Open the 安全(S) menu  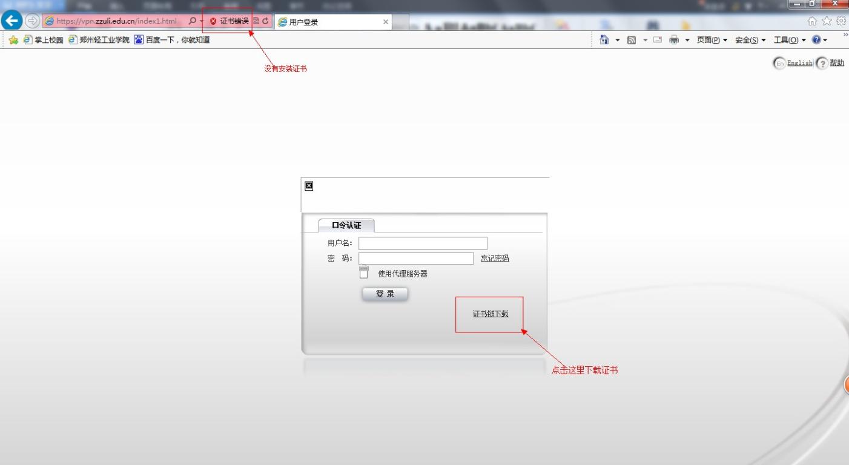tap(751, 40)
